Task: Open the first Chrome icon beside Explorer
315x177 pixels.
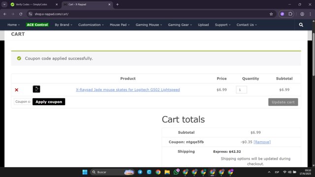Action: pyautogui.click(x=158, y=172)
